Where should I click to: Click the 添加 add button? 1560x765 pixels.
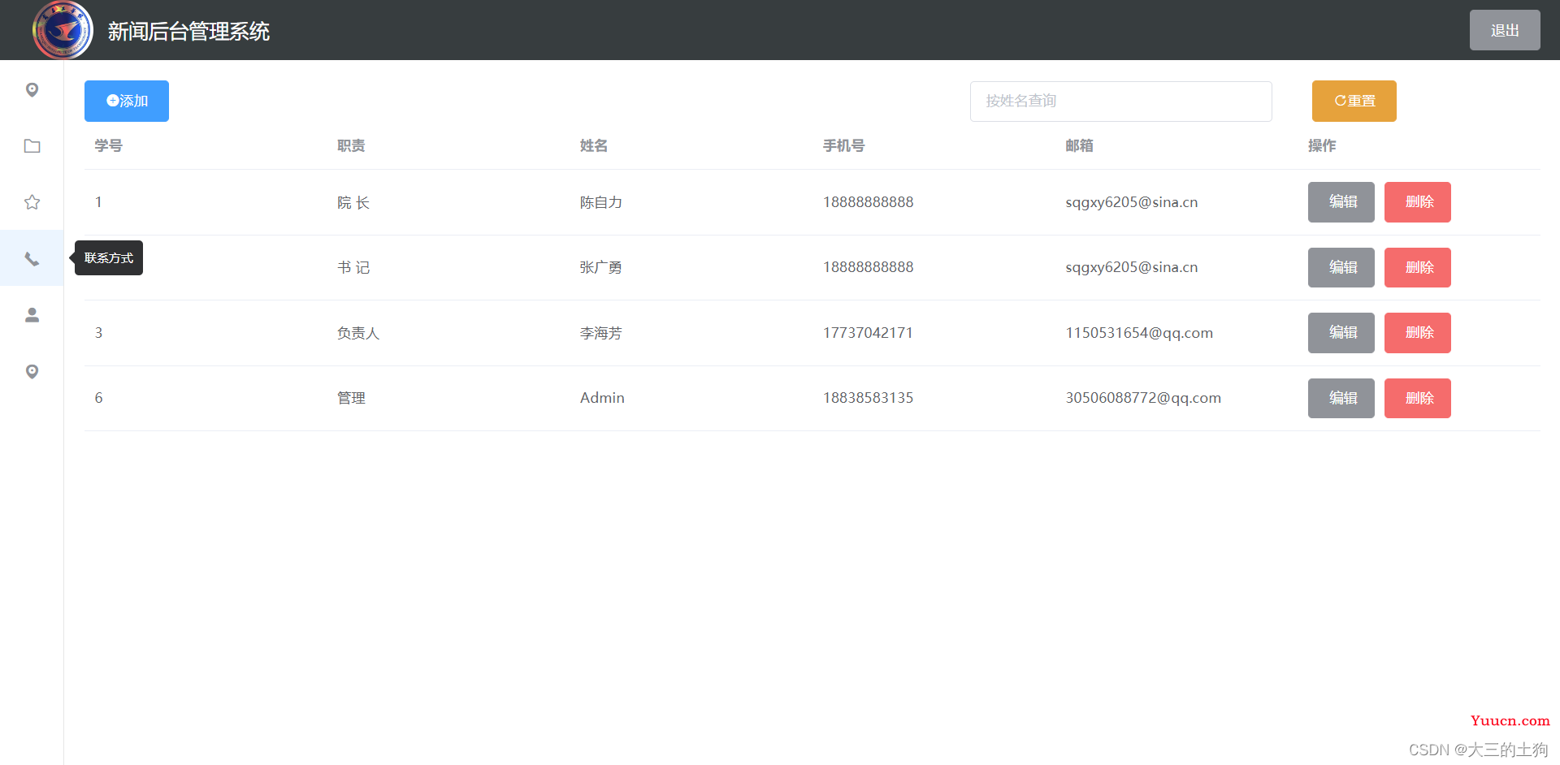[127, 101]
